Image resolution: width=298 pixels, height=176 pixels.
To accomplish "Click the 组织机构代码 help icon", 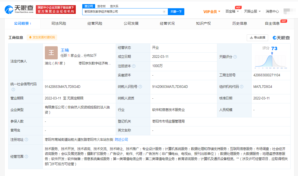I will click(242, 87).
